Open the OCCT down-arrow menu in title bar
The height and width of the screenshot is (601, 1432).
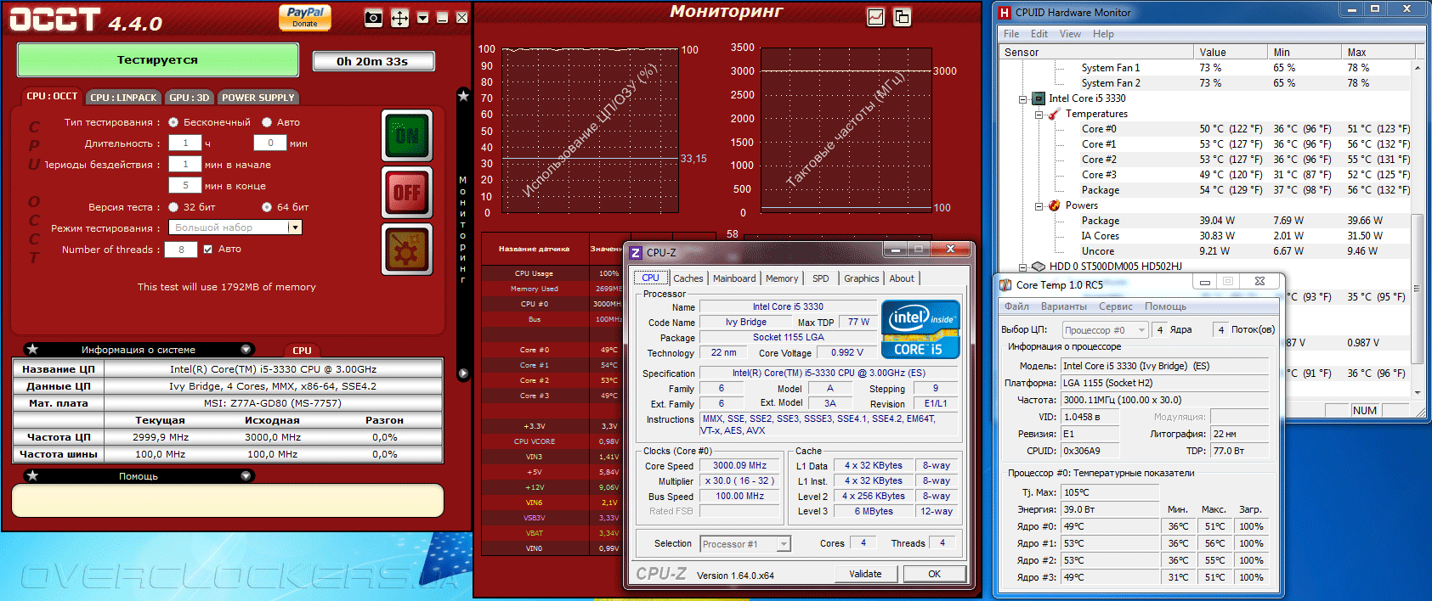point(422,18)
